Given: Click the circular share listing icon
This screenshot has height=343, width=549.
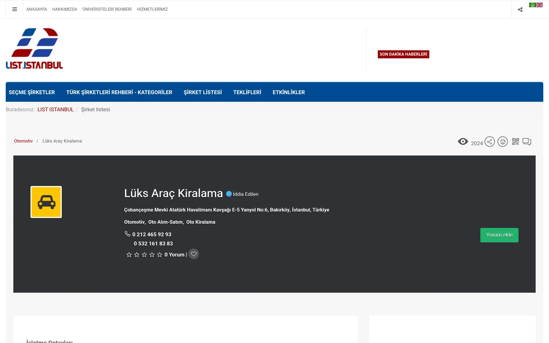Looking at the screenshot, I should pos(490,142).
